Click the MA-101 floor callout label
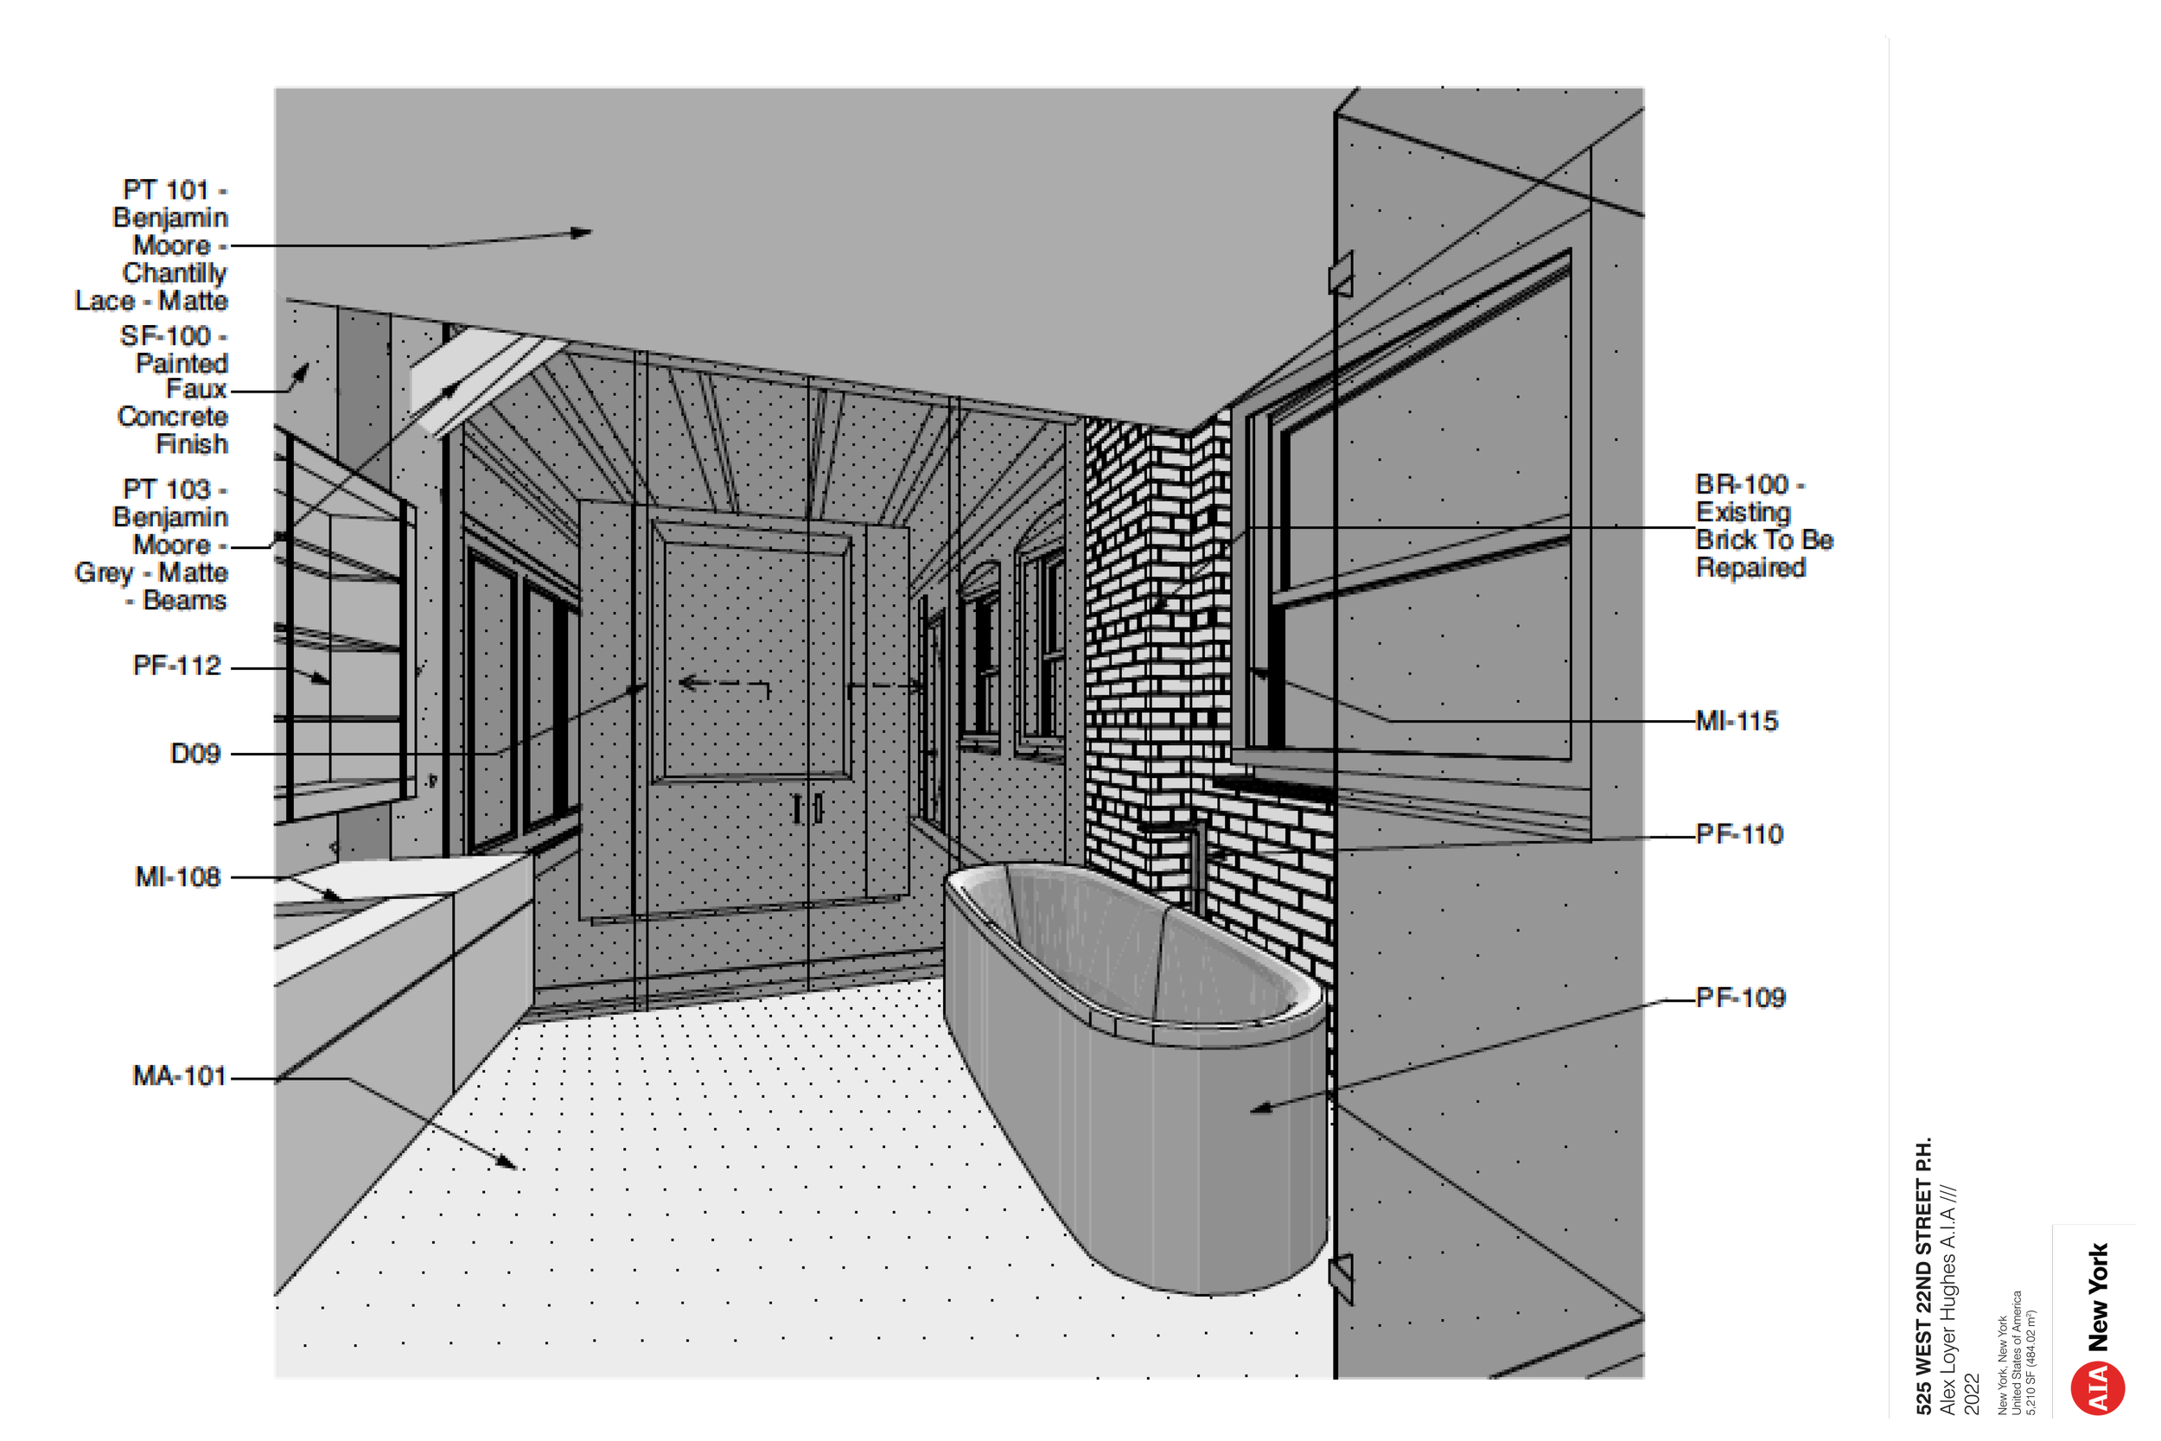Screen dimensions: 2161x1441 [179, 1075]
